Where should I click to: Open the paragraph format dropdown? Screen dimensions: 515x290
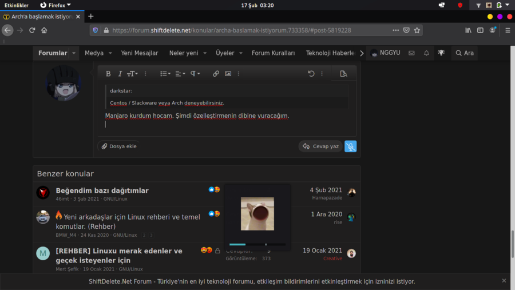(195, 74)
